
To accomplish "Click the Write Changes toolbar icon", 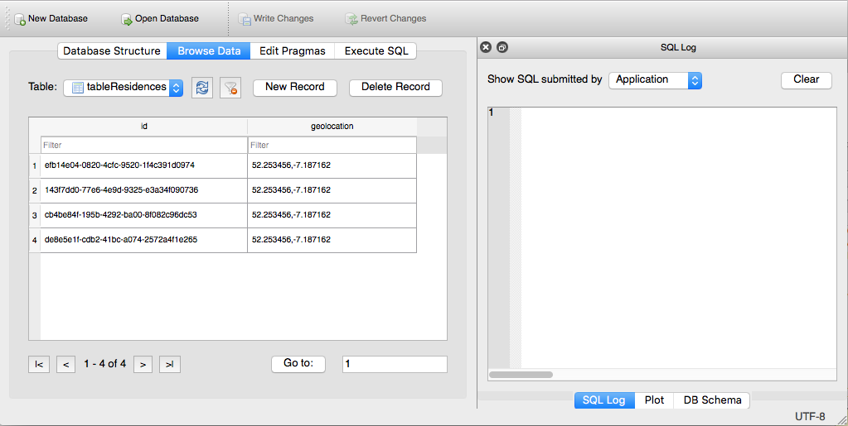I will [245, 19].
